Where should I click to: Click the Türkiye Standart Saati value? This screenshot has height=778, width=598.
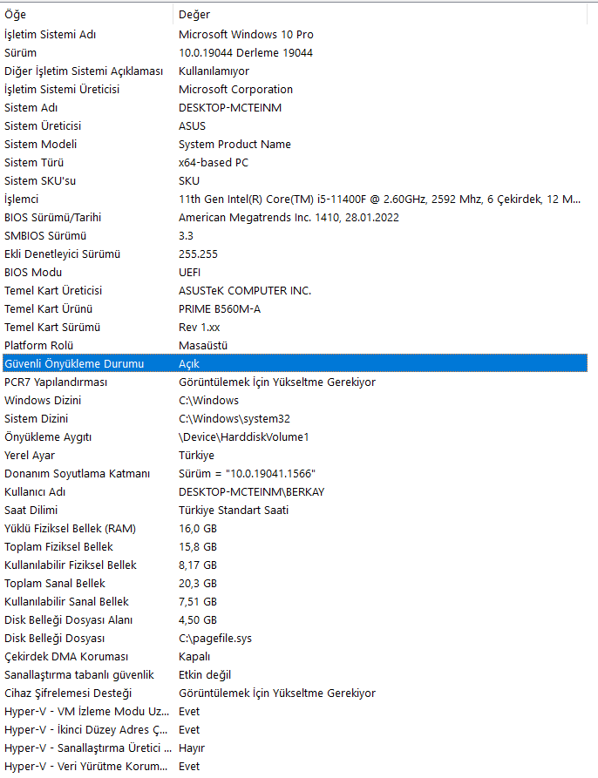coord(234,510)
